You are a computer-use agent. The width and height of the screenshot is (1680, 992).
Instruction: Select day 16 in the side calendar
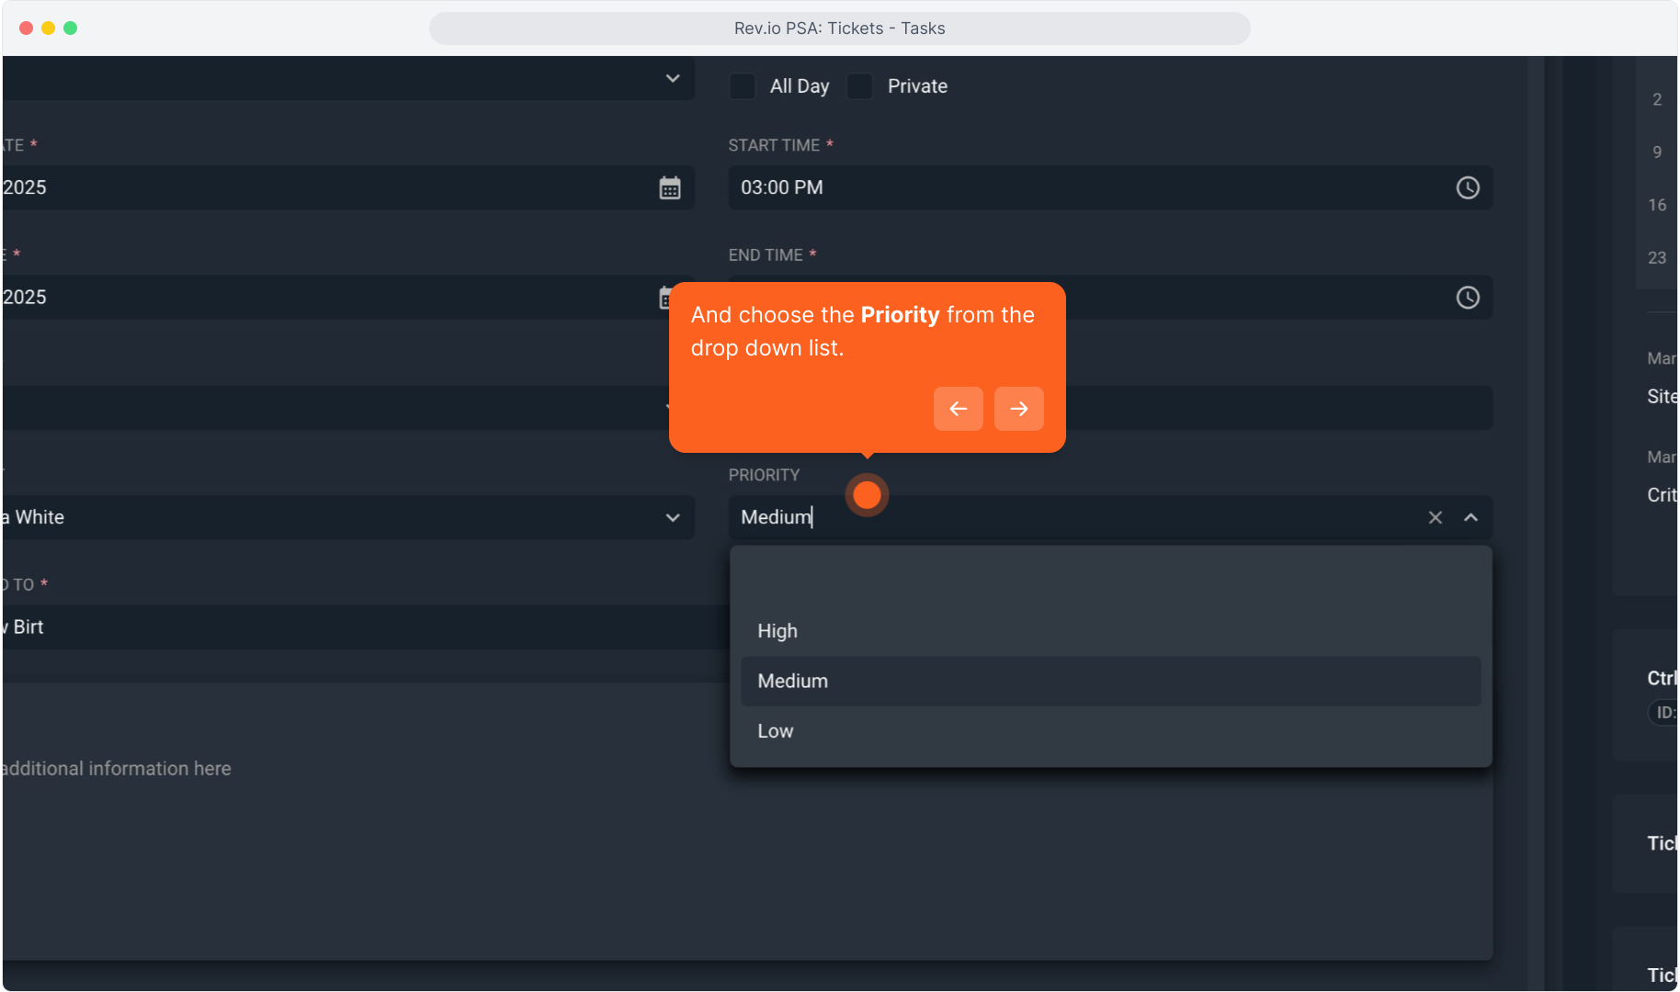coord(1656,205)
